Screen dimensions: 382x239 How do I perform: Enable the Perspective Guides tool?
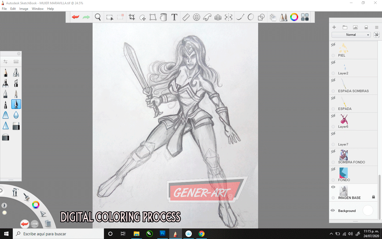pyautogui.click(x=218, y=17)
